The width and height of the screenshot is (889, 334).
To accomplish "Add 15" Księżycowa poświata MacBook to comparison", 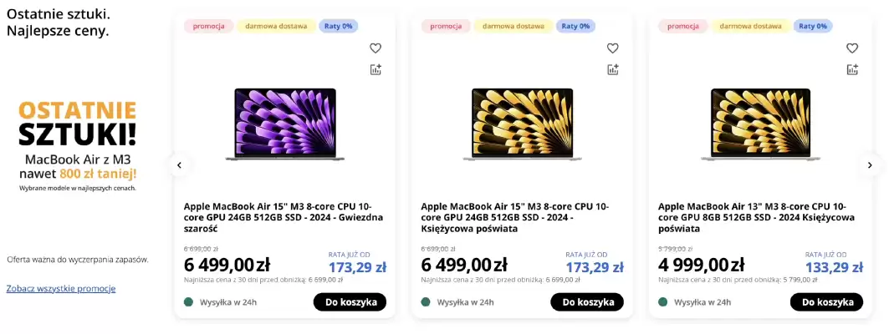I will coord(612,69).
